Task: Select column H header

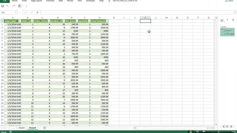Action: click(114, 18)
